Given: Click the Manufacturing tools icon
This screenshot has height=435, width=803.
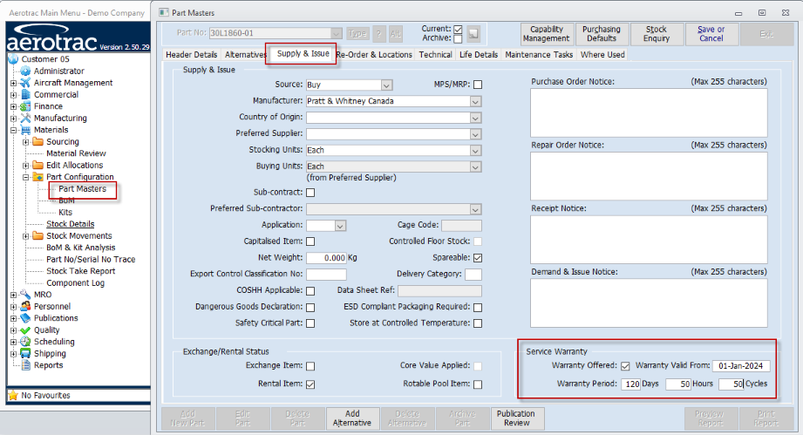Looking at the screenshot, I should click(x=25, y=119).
